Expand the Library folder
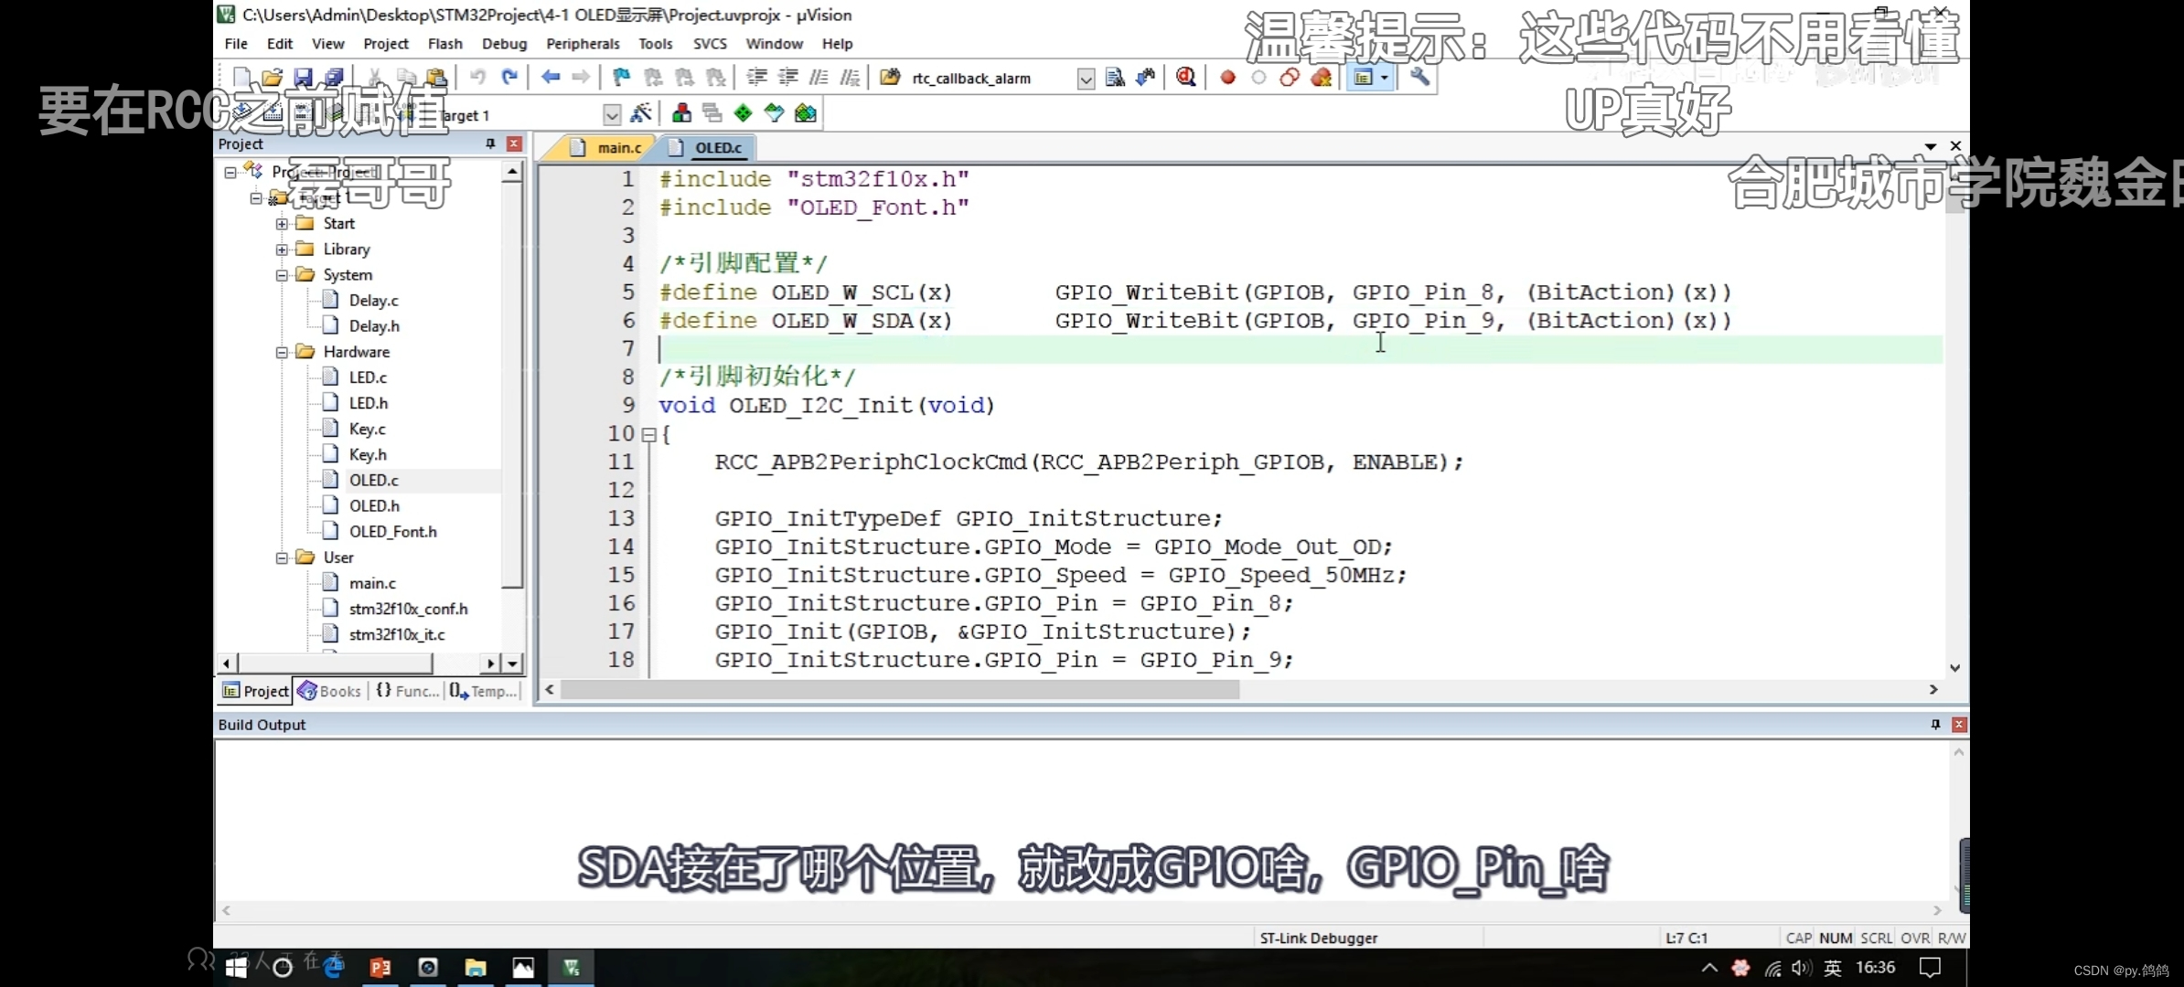 pyautogui.click(x=283, y=249)
